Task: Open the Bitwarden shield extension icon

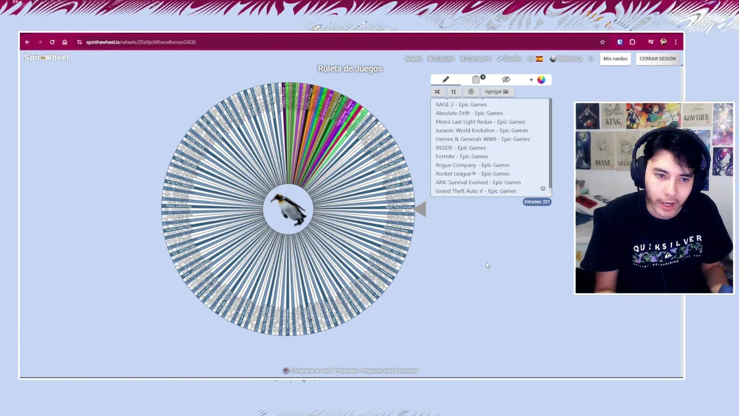Action: click(x=619, y=42)
